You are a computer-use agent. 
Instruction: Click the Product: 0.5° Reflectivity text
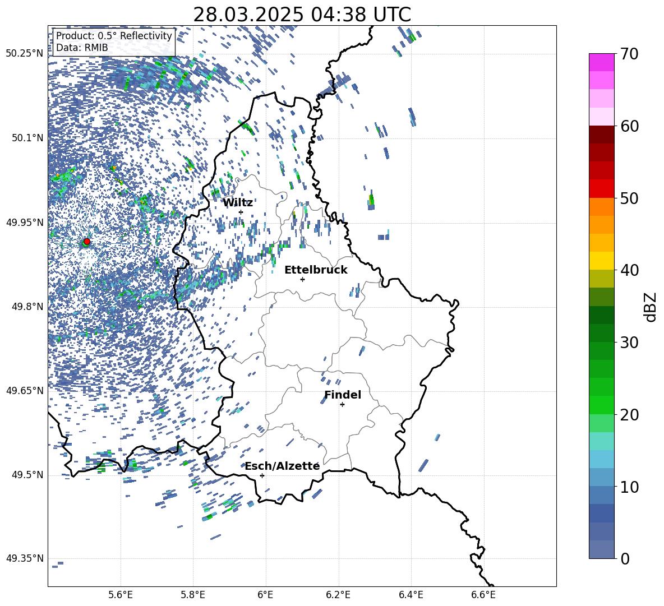[114, 36]
